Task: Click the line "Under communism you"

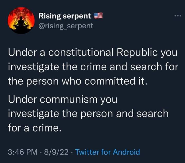Action: tap(63, 100)
